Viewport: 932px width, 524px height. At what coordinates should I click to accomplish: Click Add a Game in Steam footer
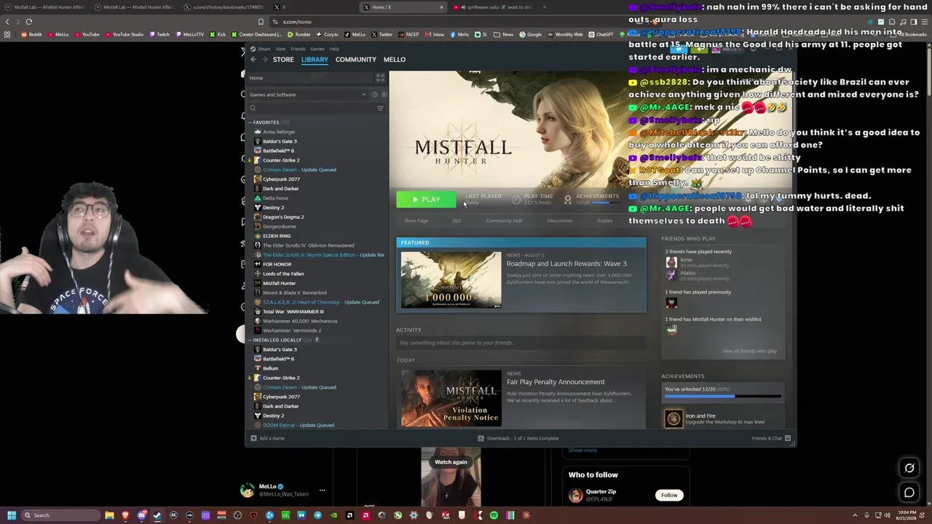(267, 438)
